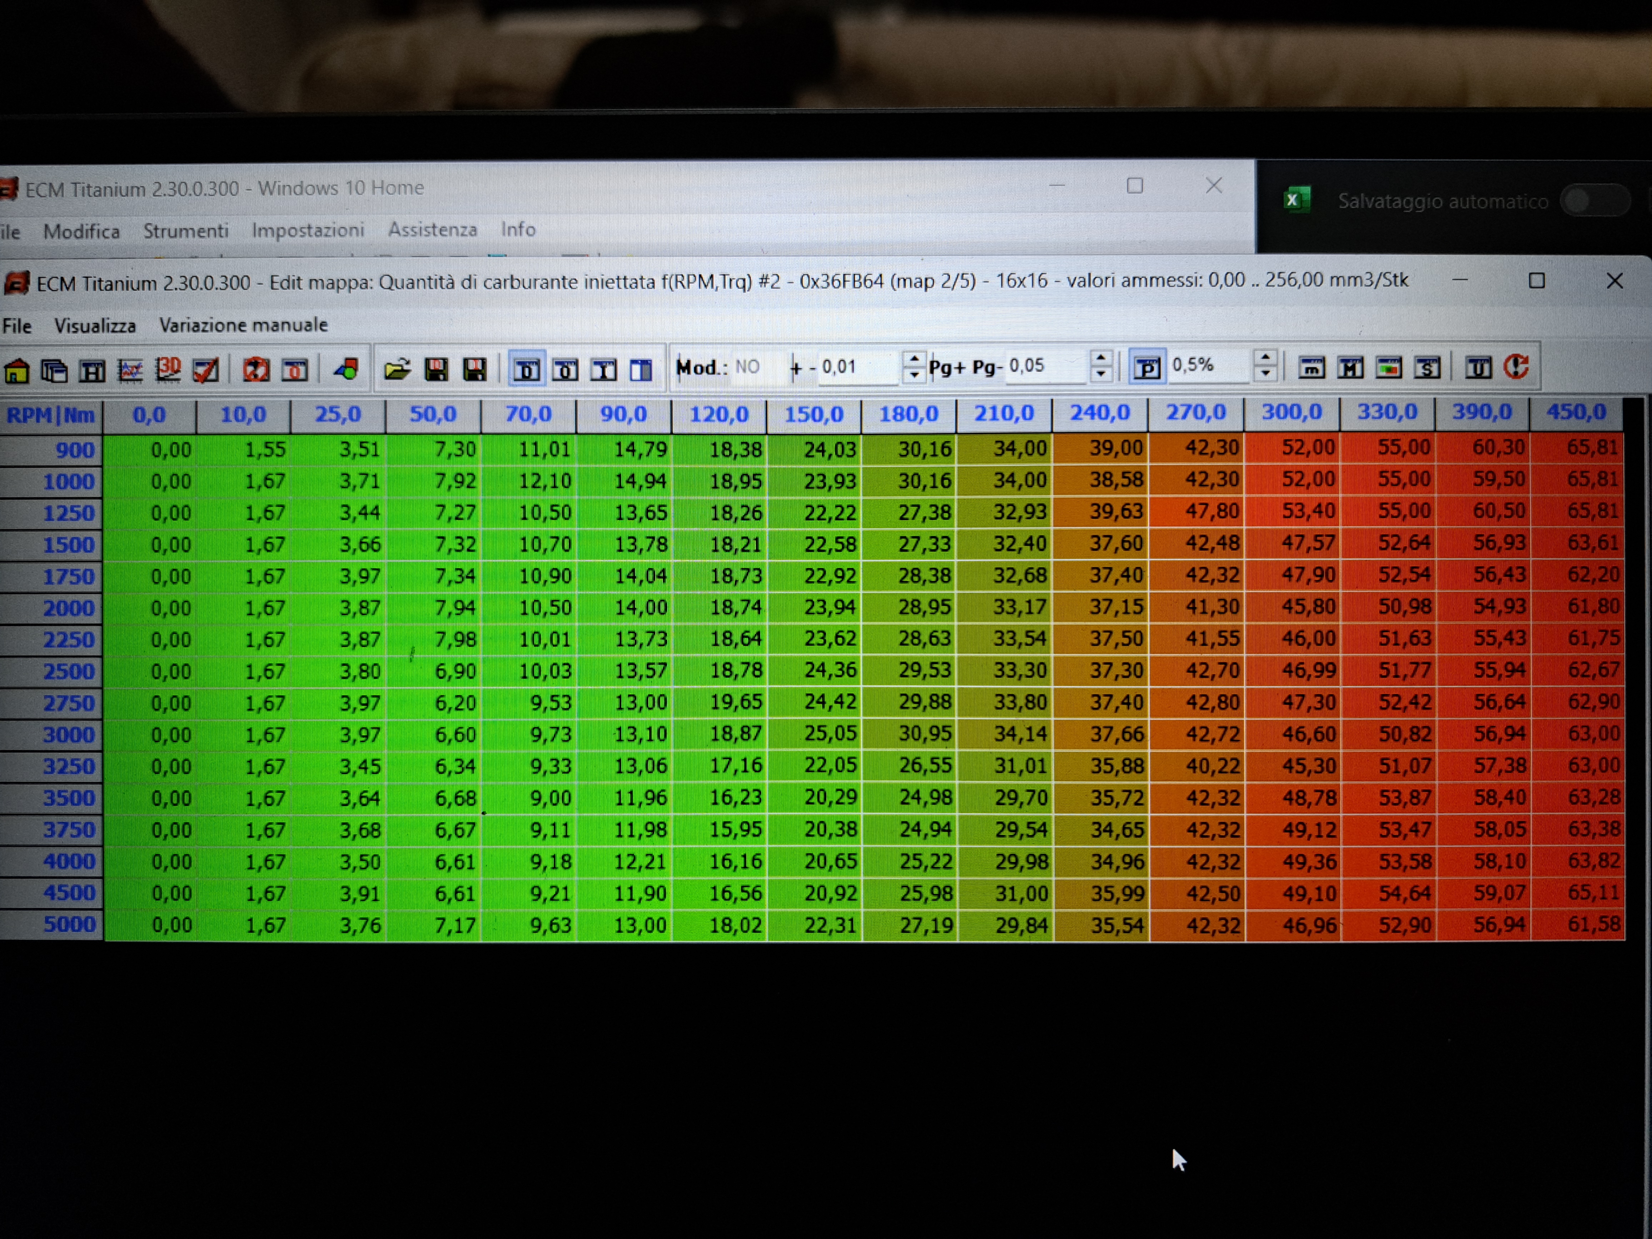Open Modifica menu in main ECM window
1652x1239 pixels.
tap(81, 232)
